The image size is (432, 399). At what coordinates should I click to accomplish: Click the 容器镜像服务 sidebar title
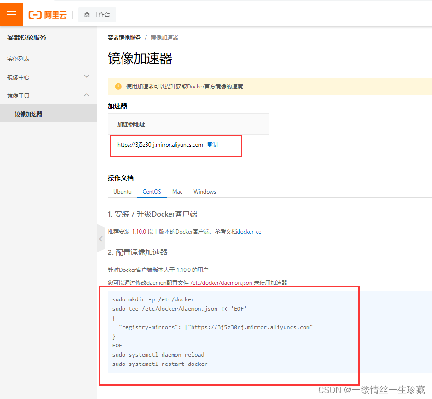[x=27, y=37]
